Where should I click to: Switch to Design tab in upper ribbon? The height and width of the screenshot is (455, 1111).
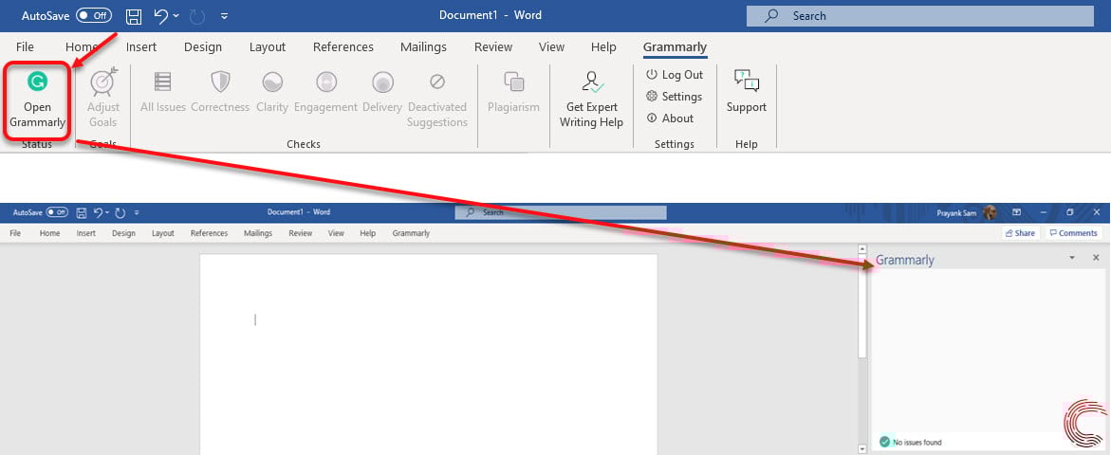pos(203,46)
